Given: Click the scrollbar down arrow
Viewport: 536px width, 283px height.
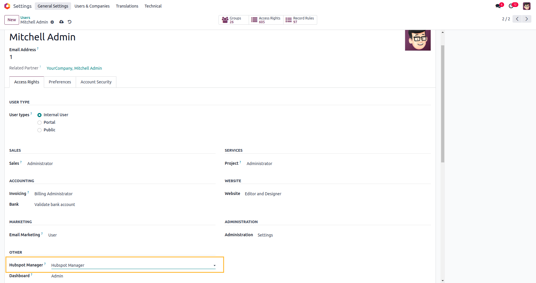Looking at the screenshot, I should point(443,281).
